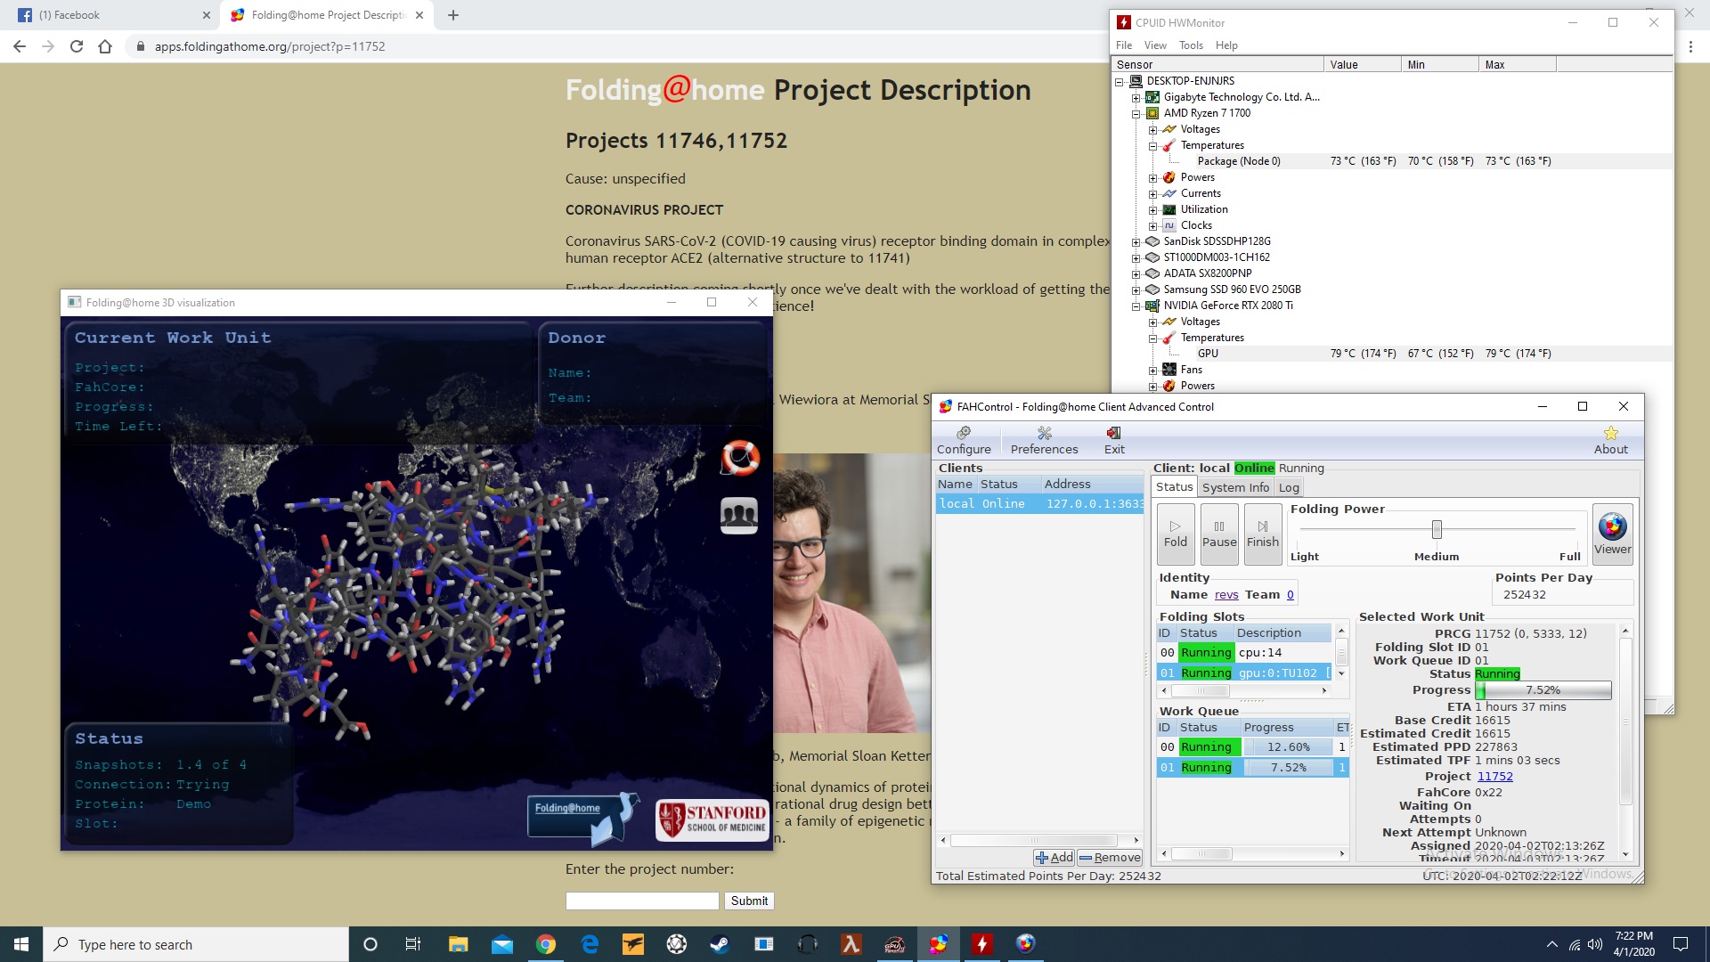Switch to the System Info tab

[x=1235, y=487]
